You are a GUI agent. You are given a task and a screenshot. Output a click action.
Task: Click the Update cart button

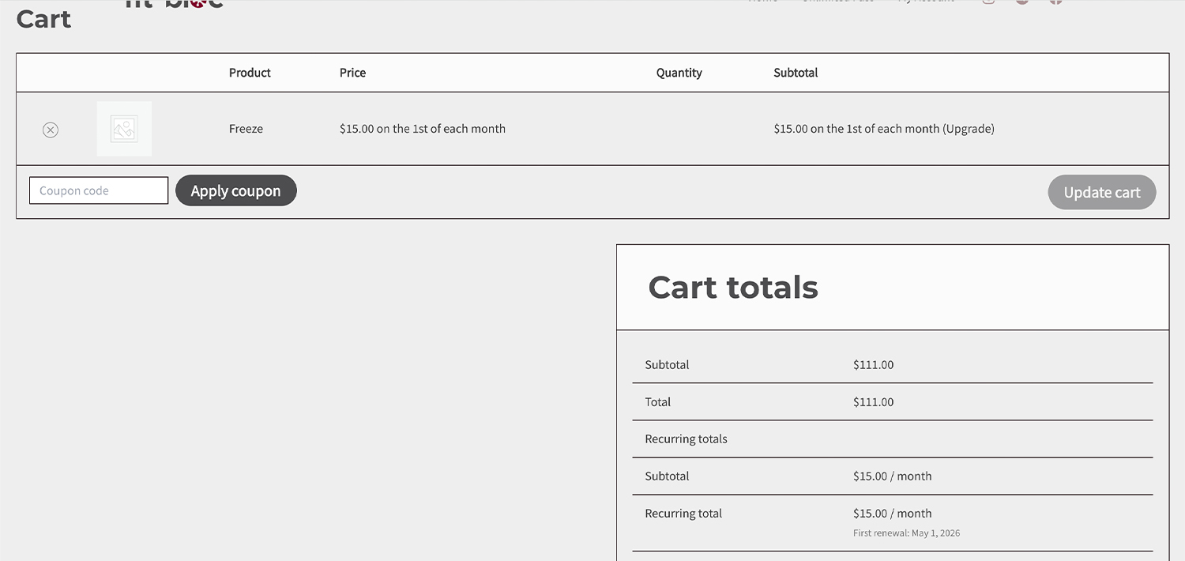pos(1101,192)
